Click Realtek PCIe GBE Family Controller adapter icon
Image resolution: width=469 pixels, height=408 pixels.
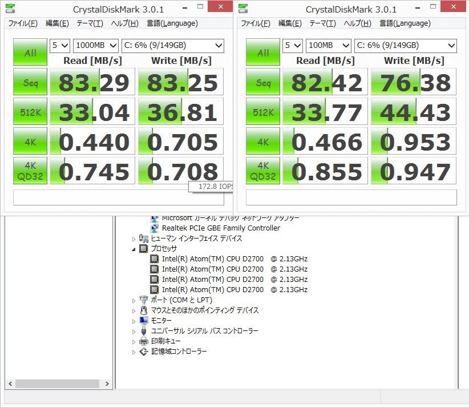tap(155, 228)
